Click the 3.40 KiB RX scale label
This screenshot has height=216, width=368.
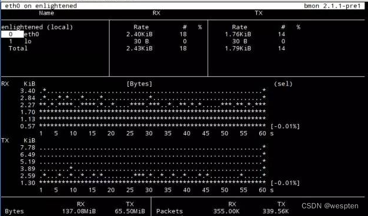point(28,91)
